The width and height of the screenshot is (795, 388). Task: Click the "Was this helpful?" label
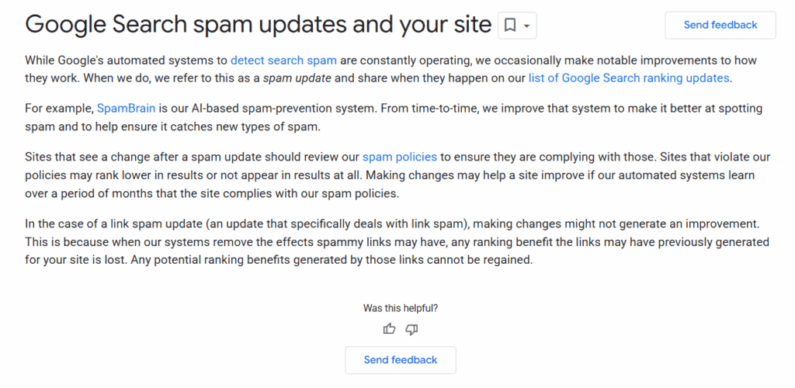(401, 308)
